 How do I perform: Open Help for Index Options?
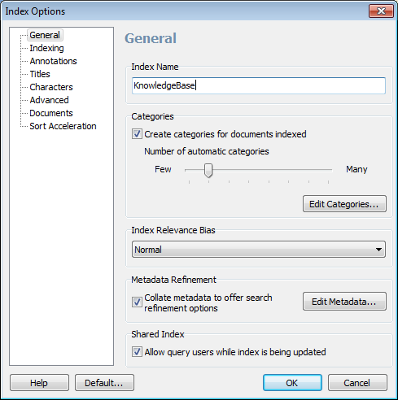(39, 383)
